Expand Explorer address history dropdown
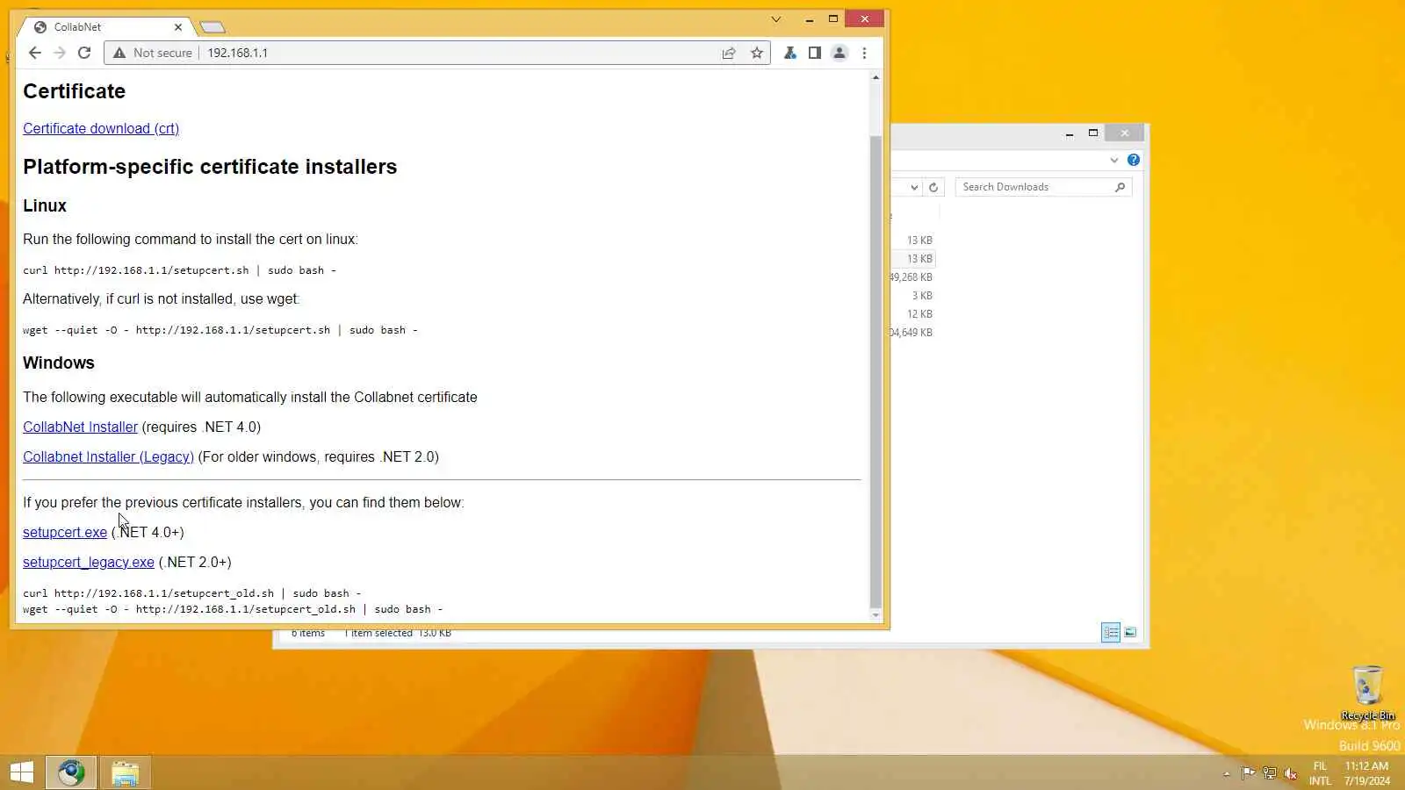 [914, 187]
